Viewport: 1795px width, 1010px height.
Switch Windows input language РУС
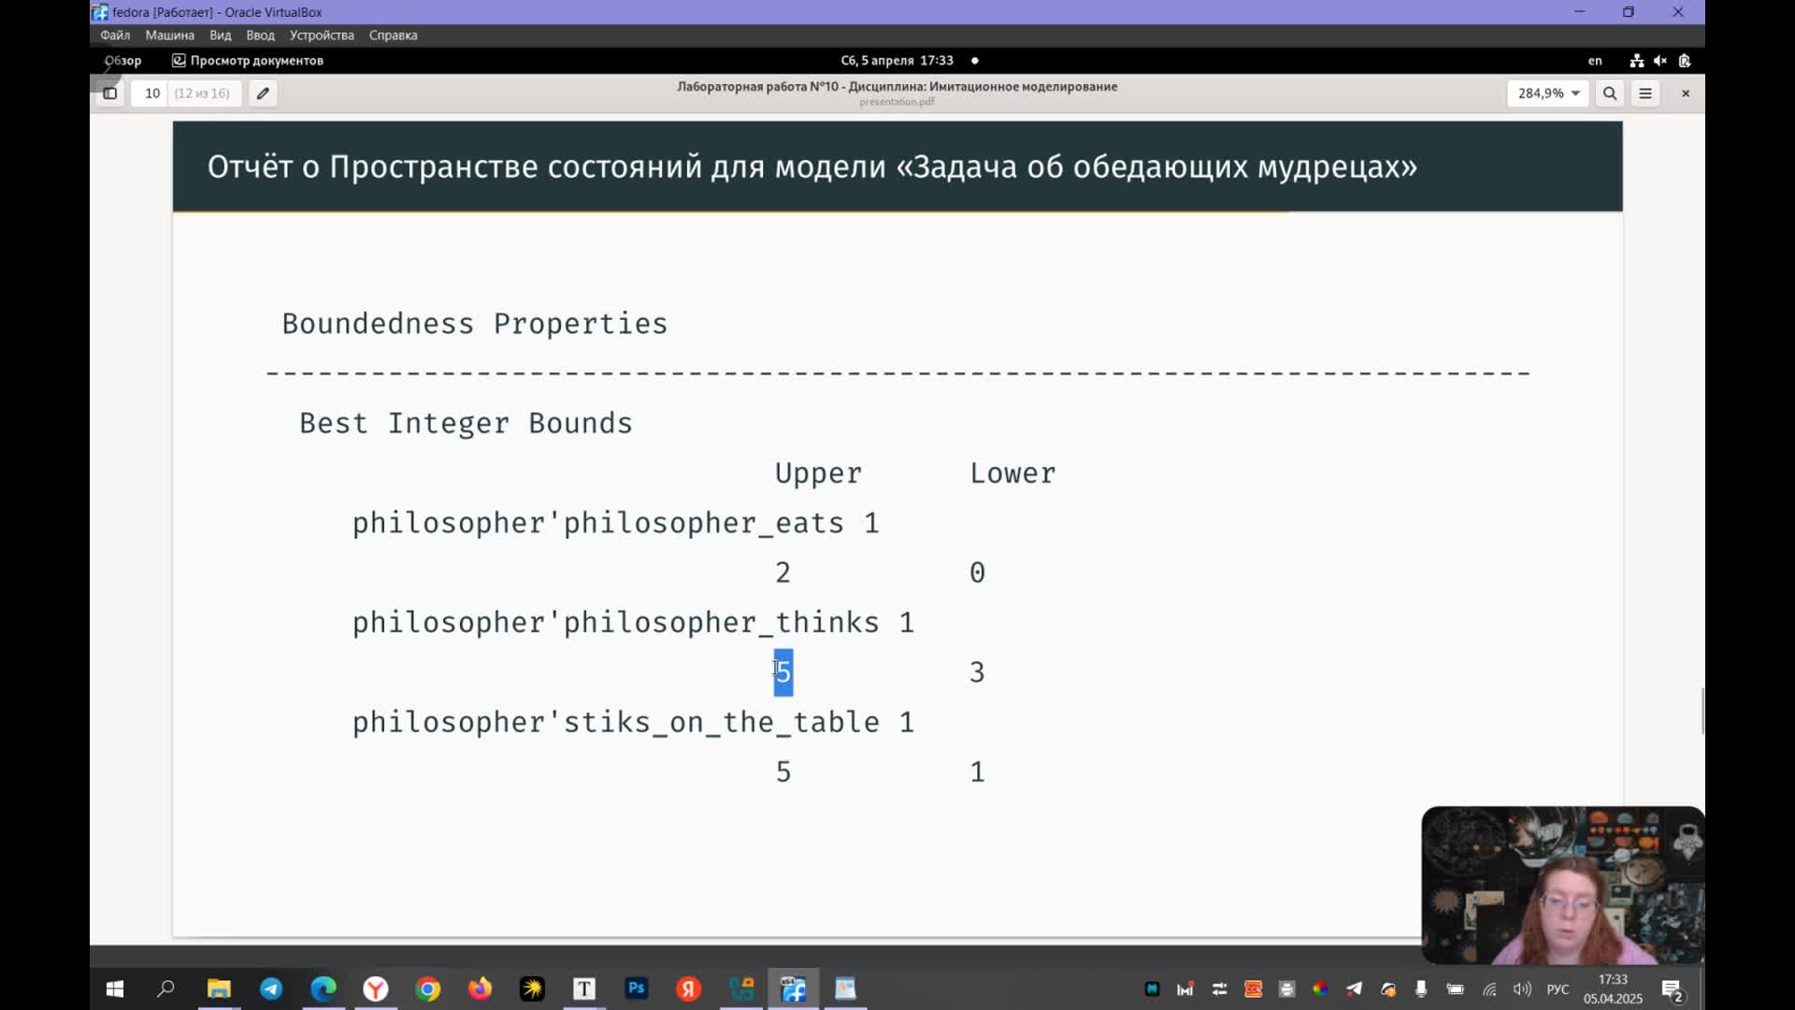tap(1558, 988)
